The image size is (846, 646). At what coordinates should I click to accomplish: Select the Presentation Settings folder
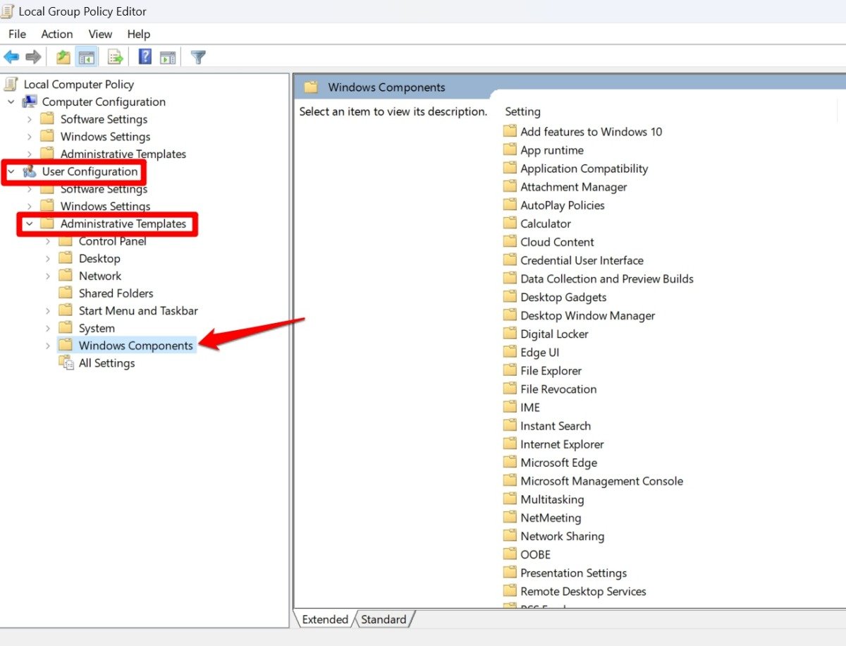[x=573, y=573]
